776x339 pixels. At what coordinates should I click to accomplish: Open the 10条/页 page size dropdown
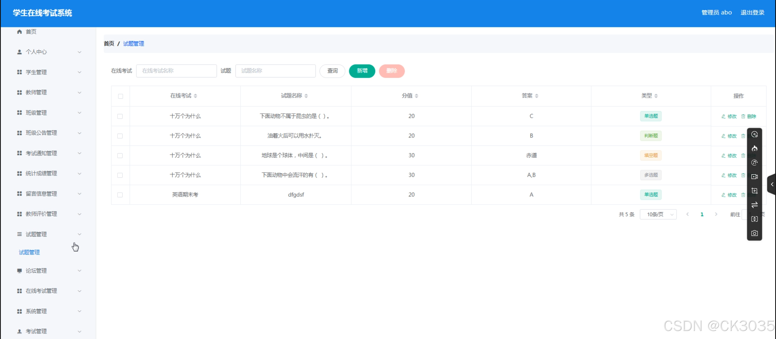[x=658, y=214]
